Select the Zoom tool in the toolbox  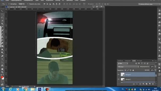[2, 72]
